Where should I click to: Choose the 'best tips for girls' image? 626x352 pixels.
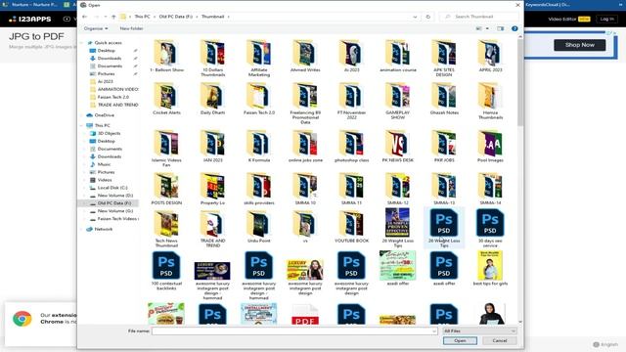[490, 269]
